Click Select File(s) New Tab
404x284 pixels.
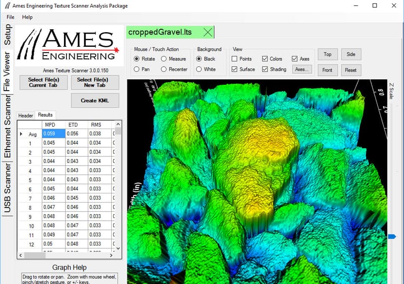(95, 82)
